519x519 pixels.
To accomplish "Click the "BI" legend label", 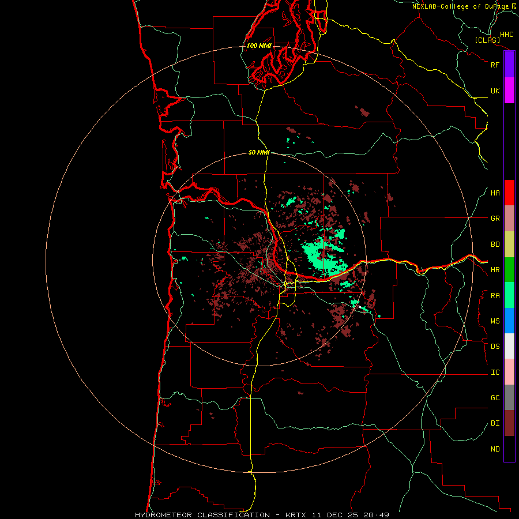I will coord(495,423).
